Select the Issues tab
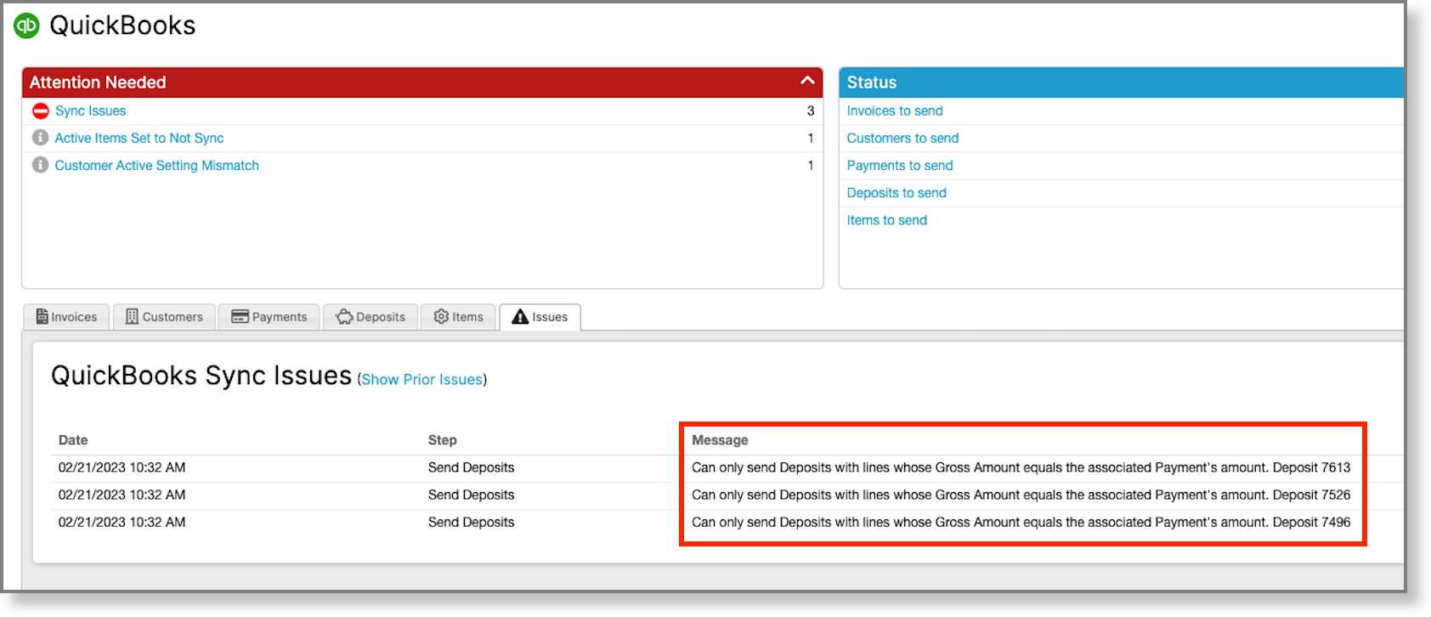This screenshot has height=617, width=1431. pos(540,317)
